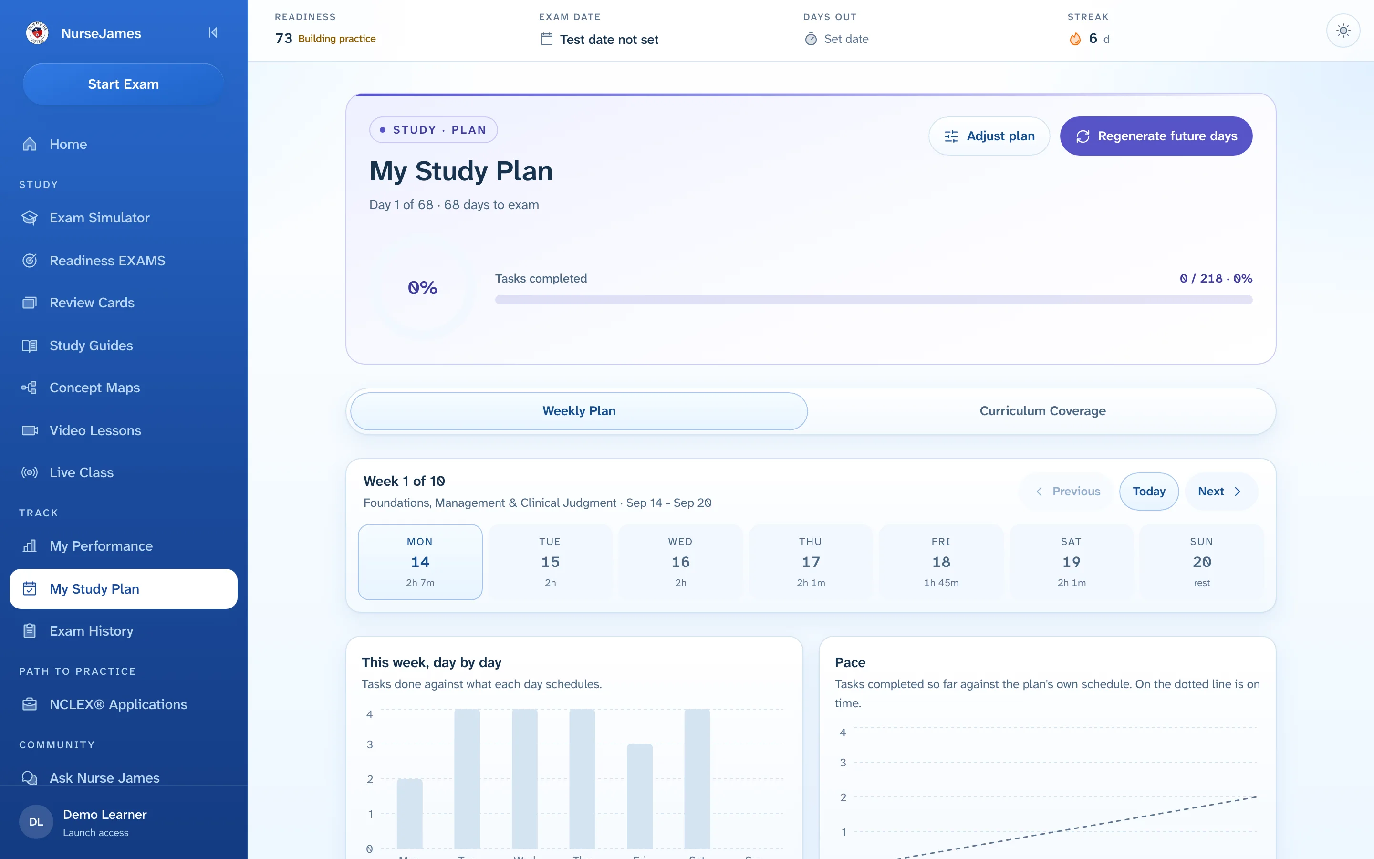Go to next week with Next chevron
This screenshot has width=1374, height=859.
(x=1221, y=492)
